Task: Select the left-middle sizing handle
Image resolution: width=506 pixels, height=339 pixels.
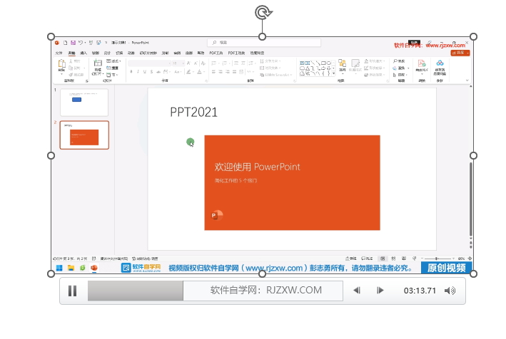Action: (51, 156)
